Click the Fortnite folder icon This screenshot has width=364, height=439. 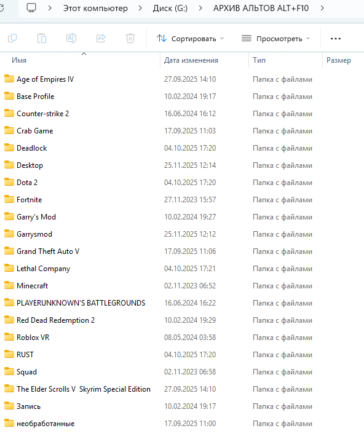(9, 199)
